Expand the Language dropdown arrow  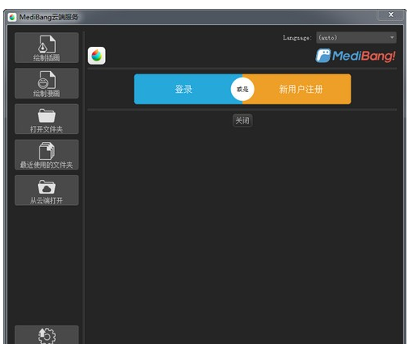pyautogui.click(x=392, y=37)
